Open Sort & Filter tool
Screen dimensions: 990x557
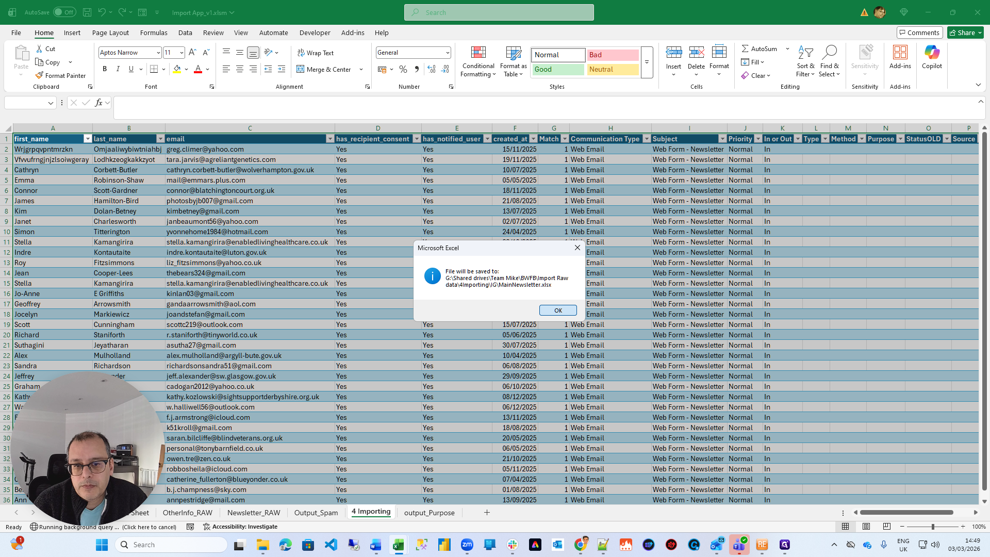[805, 53]
